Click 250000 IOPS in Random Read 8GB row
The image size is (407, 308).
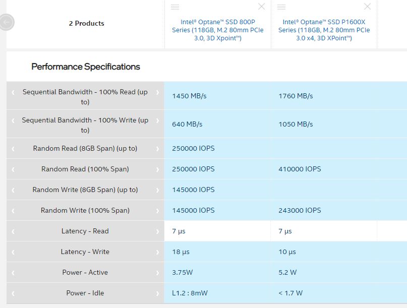[x=193, y=148]
